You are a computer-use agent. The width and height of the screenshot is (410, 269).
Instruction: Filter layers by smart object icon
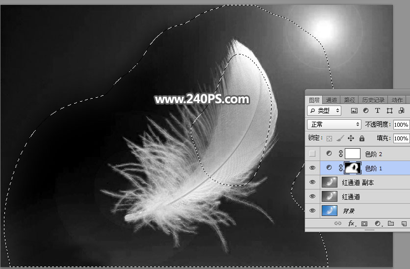[x=401, y=110]
